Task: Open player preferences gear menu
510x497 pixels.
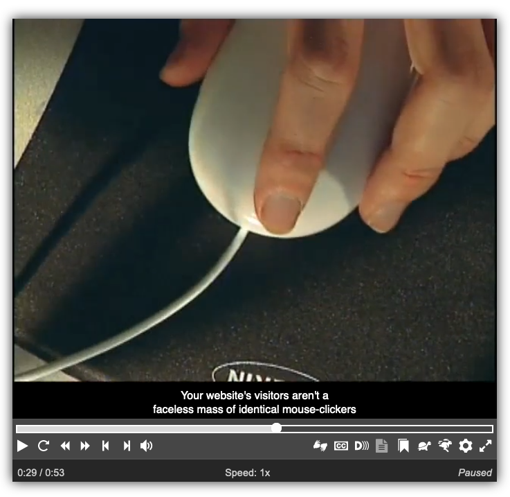Action: pos(466,446)
